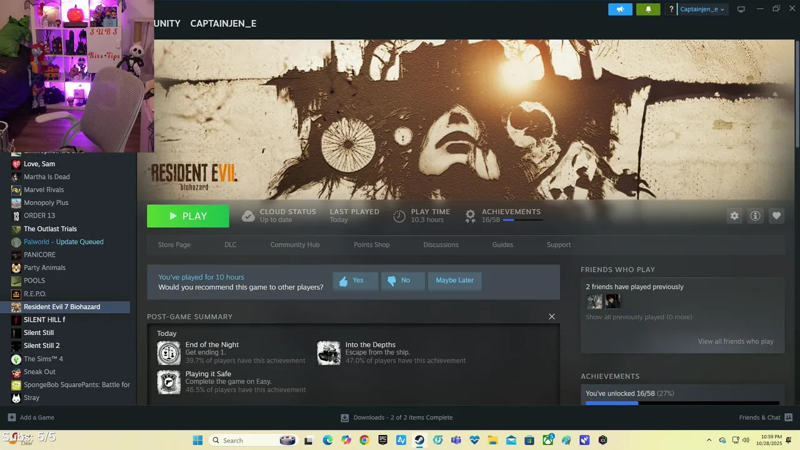Open the Store Page tab

click(x=174, y=245)
